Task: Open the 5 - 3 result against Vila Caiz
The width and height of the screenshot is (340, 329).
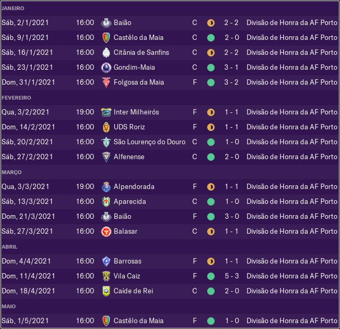Action: [232, 276]
